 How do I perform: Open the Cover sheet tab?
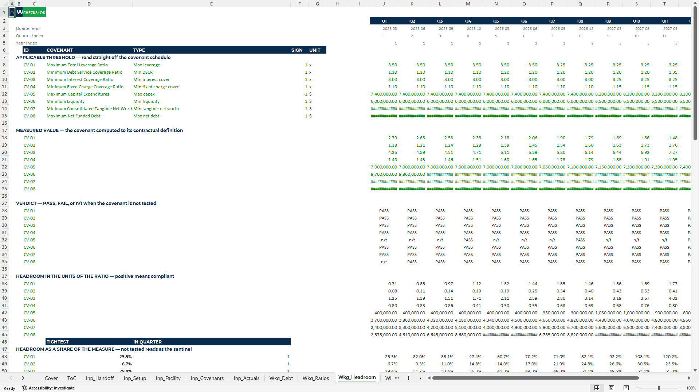pos(51,378)
